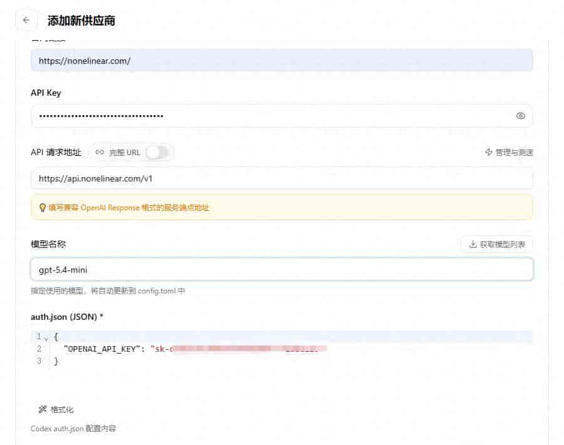Click the OpenAI Response format hint text
The height and width of the screenshot is (445, 564).
click(128, 208)
